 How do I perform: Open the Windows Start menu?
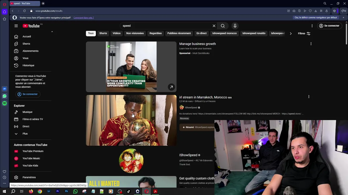(x=4, y=191)
